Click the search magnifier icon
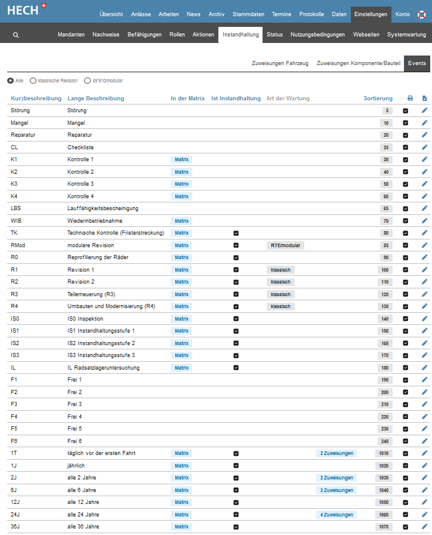Screen dimensions: 432x535 (16, 35)
